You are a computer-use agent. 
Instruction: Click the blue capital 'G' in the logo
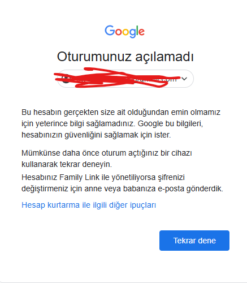(x=110, y=31)
